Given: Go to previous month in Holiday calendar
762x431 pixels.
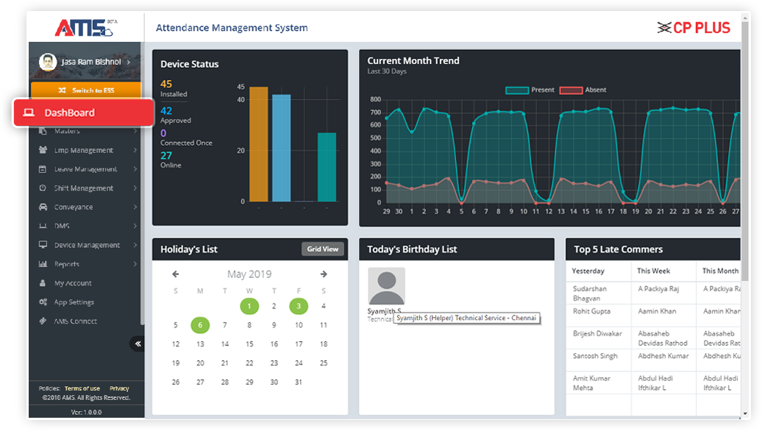Looking at the screenshot, I should click(x=176, y=274).
